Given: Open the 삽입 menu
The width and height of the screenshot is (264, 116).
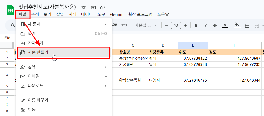Looking at the screenshot, I should click(x=60, y=14).
